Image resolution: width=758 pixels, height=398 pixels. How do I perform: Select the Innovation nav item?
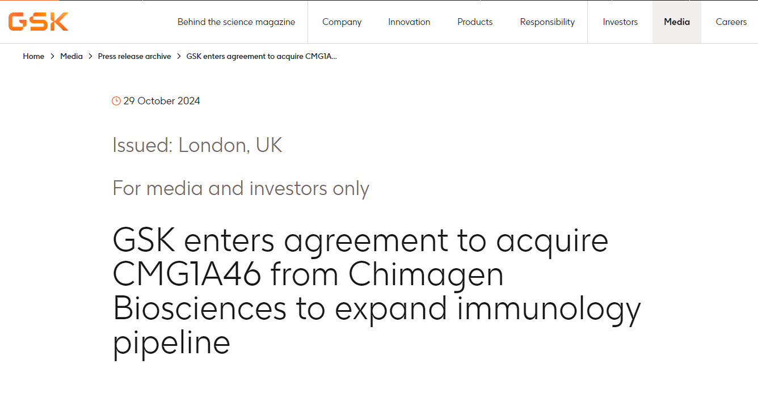[x=409, y=22]
